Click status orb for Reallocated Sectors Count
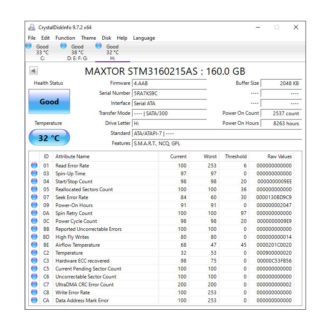The image size is (331, 331). coord(34,190)
